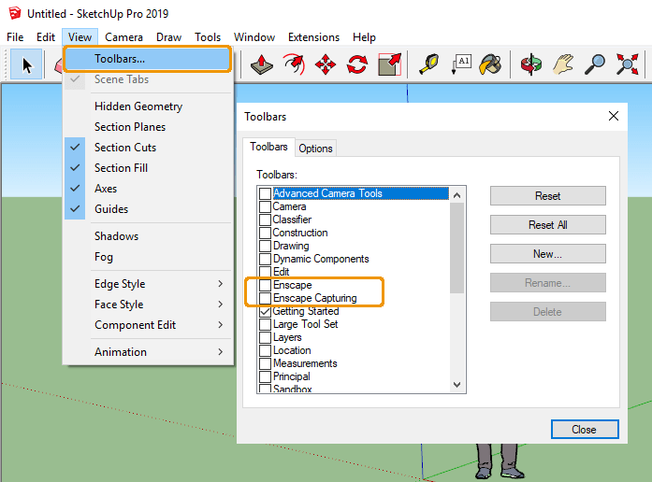Toggle Guides menu item
652x482 pixels.
click(x=148, y=209)
